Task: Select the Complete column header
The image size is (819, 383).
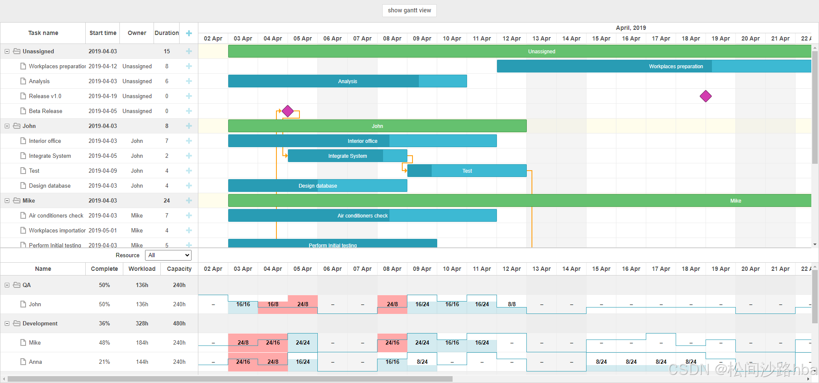Action: 105,269
